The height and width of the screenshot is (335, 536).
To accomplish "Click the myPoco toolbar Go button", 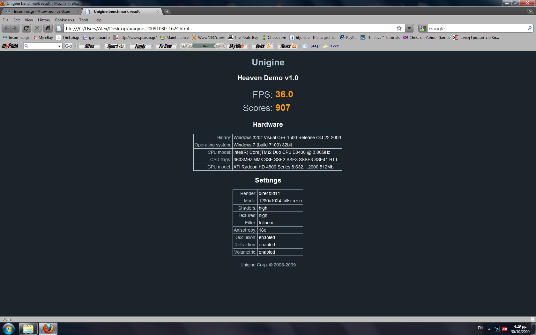I will pyautogui.click(x=69, y=46).
